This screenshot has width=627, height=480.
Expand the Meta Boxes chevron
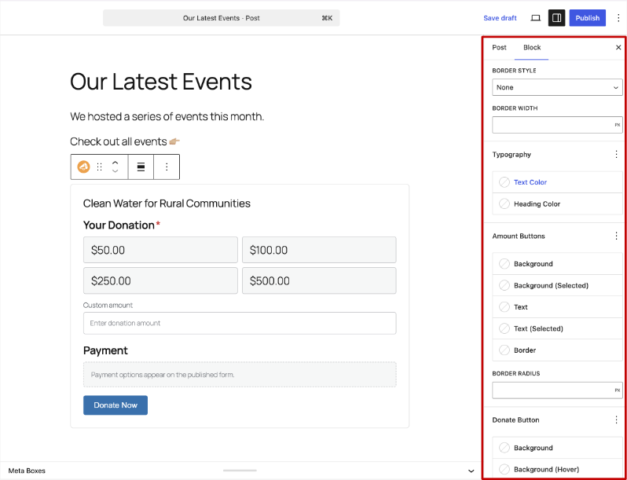471,471
